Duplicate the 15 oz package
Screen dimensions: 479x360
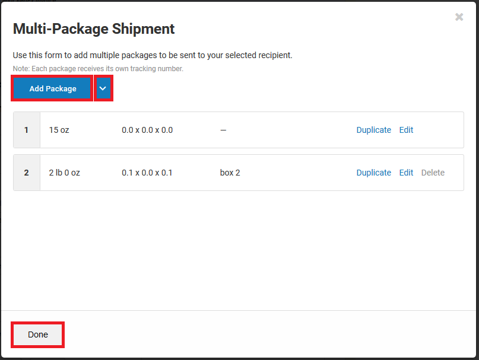coord(373,130)
